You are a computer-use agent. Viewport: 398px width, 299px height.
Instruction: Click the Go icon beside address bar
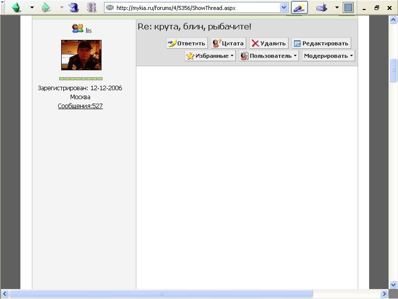coord(299,8)
